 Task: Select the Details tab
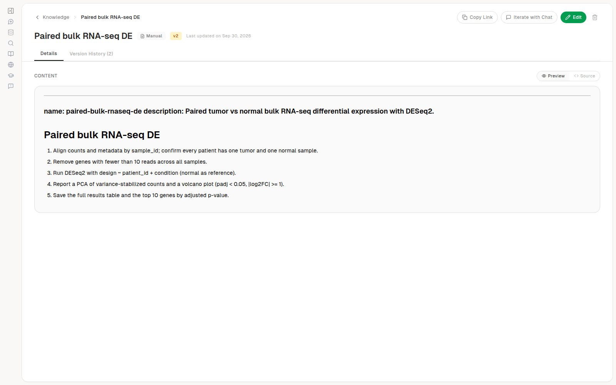[x=49, y=54]
